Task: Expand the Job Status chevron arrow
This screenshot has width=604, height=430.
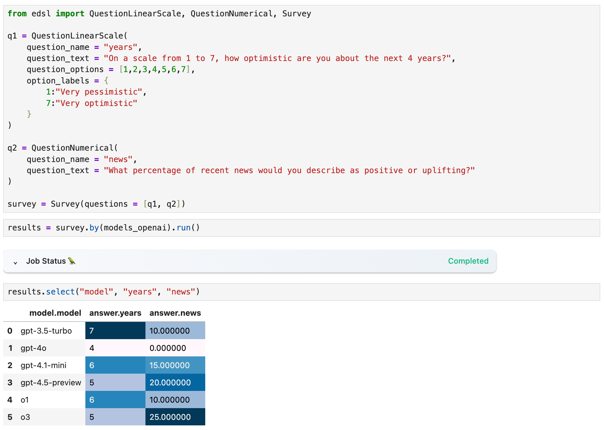Action: pyautogui.click(x=15, y=262)
